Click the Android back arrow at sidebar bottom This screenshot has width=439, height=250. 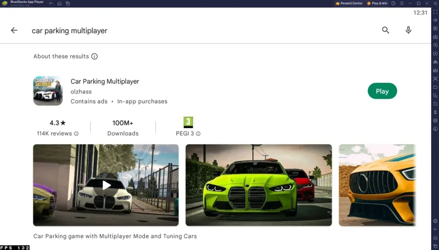tap(435, 230)
